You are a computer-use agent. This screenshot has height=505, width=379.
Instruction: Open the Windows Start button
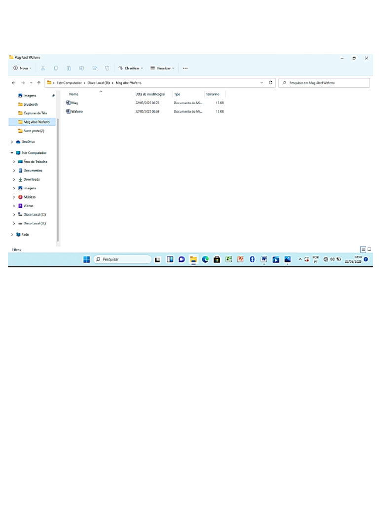86,259
